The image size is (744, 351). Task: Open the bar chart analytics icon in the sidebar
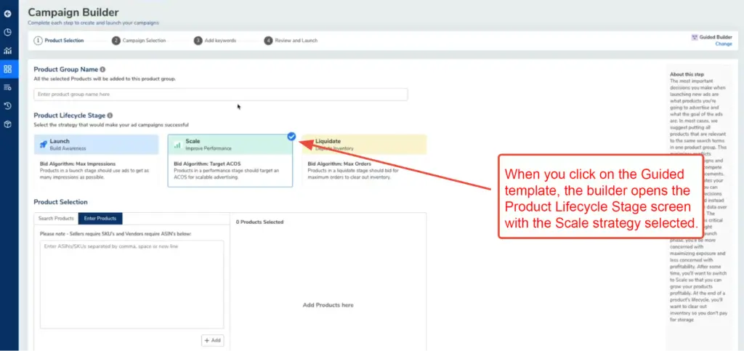7,51
